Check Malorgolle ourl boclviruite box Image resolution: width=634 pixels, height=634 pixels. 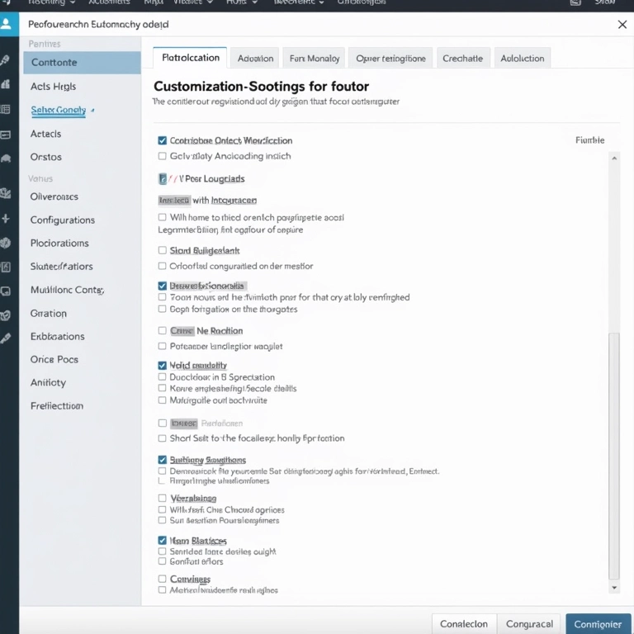click(x=162, y=400)
